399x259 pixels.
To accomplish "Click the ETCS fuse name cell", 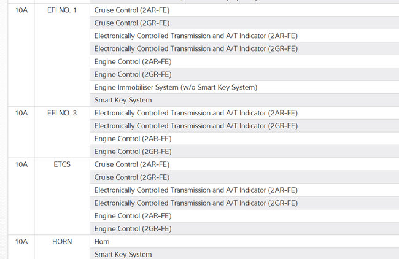I will tap(62, 164).
